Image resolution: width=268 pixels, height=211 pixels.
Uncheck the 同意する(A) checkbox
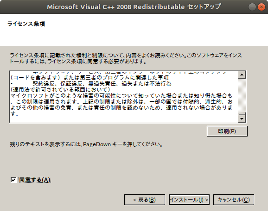13,180
